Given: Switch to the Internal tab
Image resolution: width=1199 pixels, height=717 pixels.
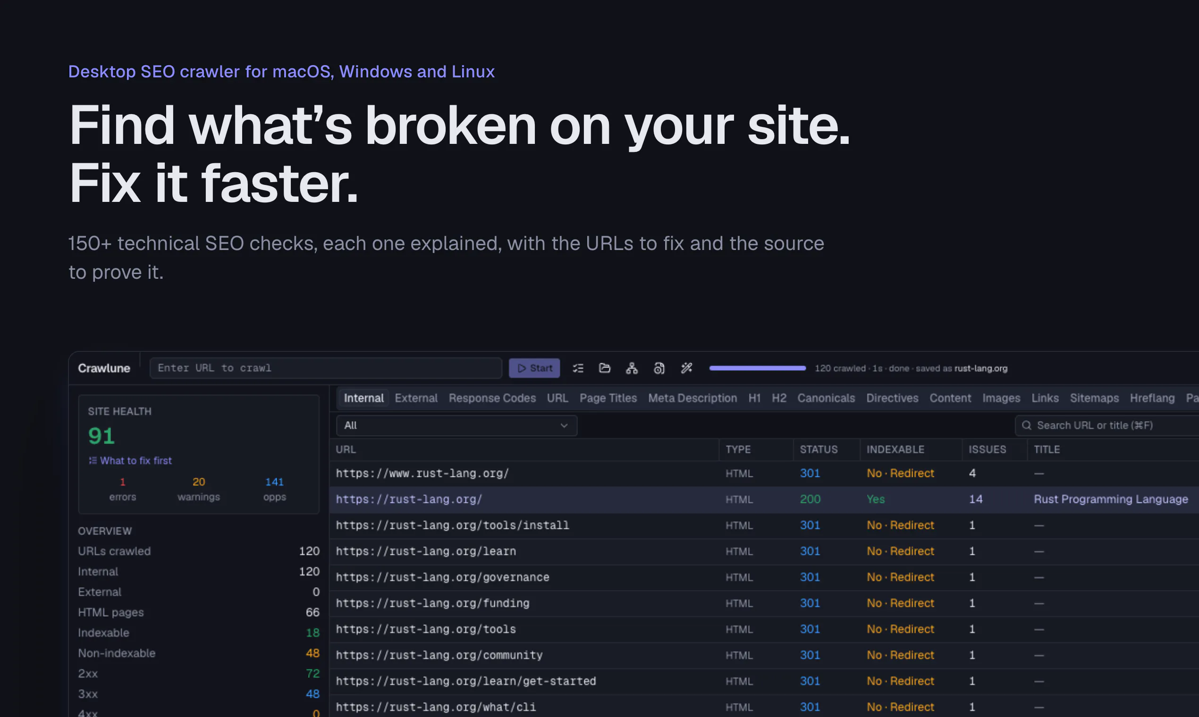Looking at the screenshot, I should (x=363, y=398).
